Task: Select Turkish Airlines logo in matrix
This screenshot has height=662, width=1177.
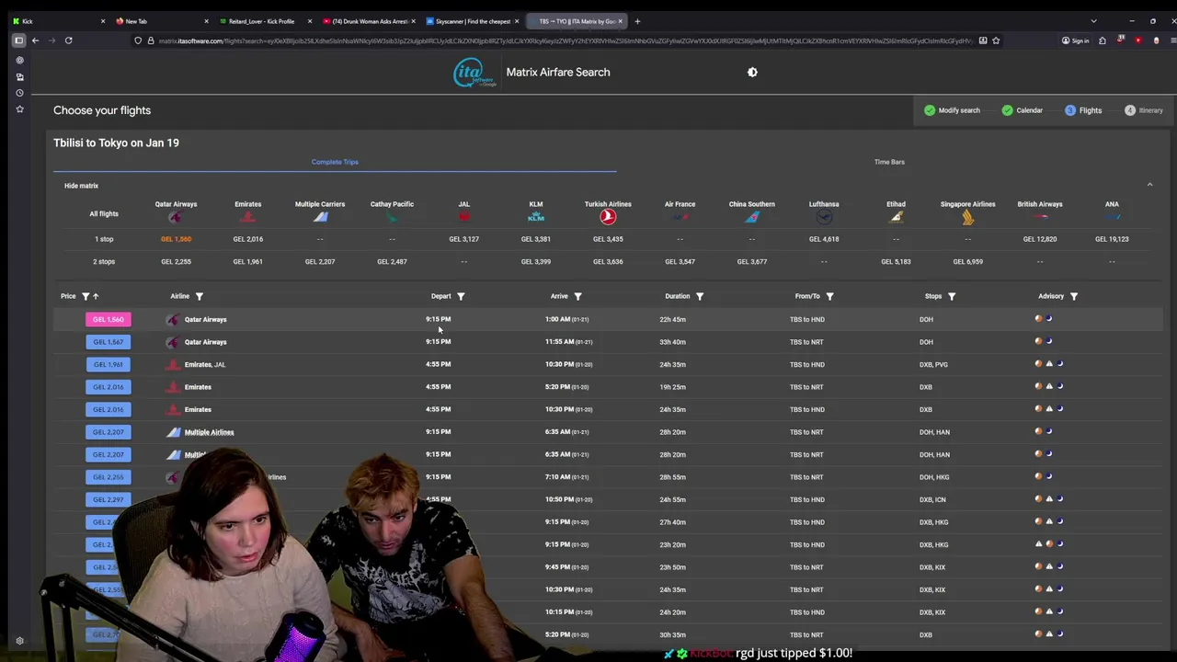Action: [608, 217]
